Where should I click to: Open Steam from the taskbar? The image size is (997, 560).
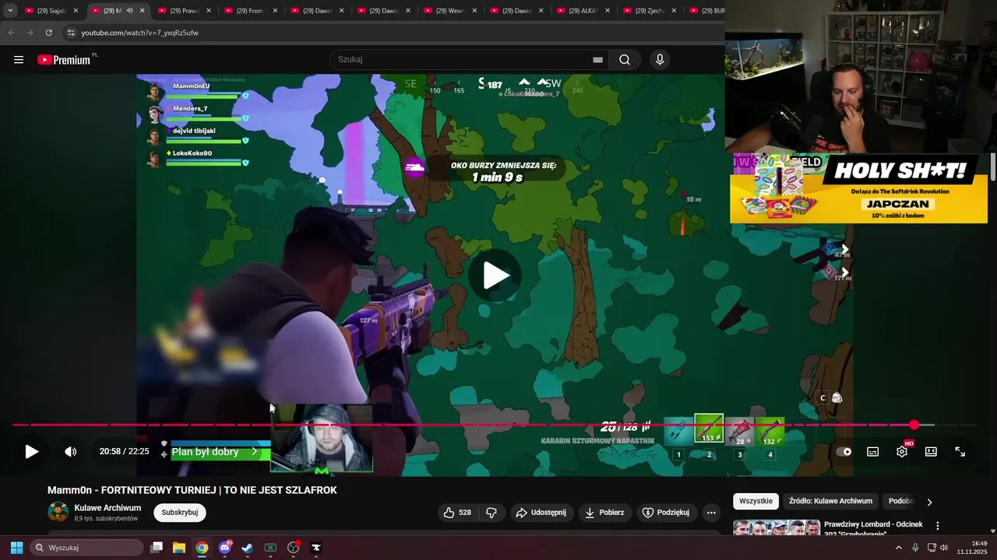click(247, 548)
